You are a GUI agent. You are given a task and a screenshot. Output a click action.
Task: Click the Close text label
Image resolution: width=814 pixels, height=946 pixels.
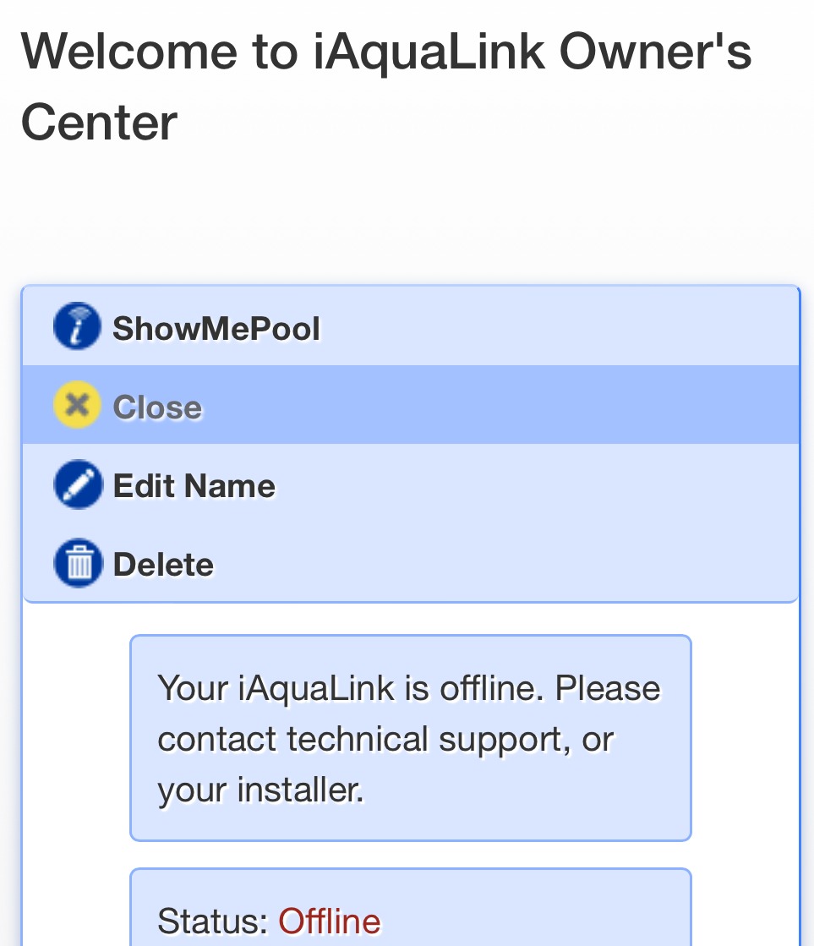157,407
